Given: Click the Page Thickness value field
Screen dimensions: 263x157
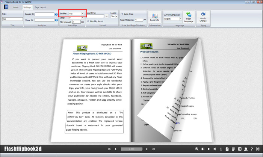Looking at the screenshot, I should click(x=139, y=20).
